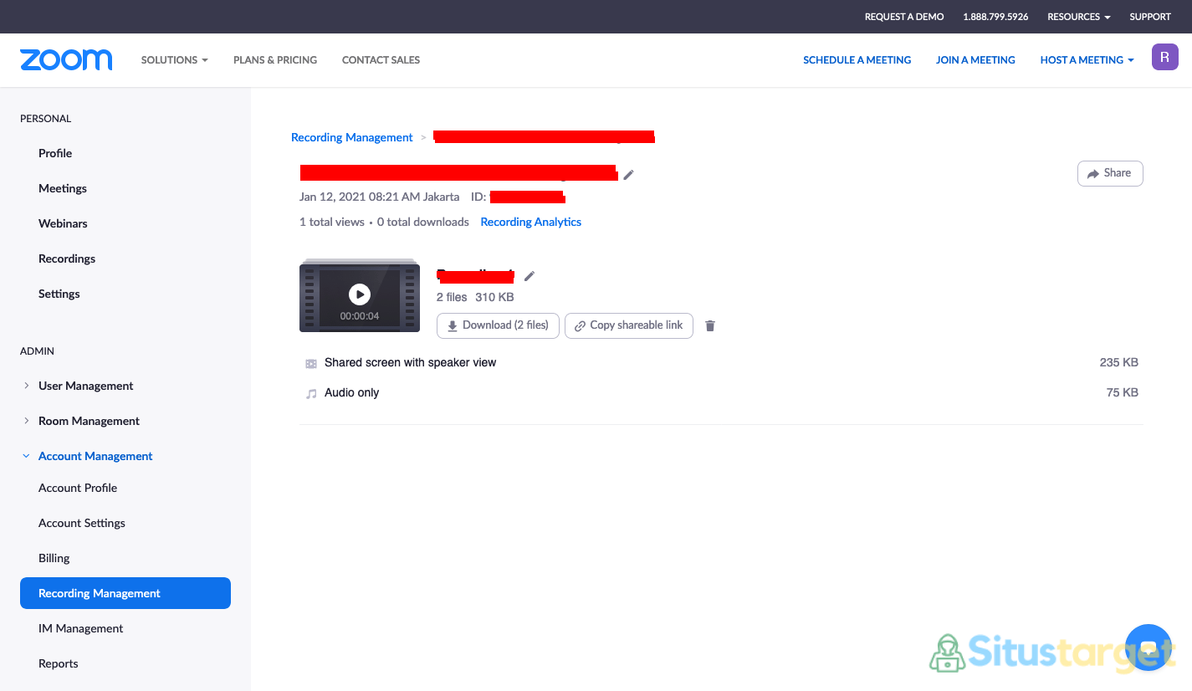Viewport: 1192px width, 691px height.
Task: Click the video icon beside Shared screen
Action: tap(311, 364)
